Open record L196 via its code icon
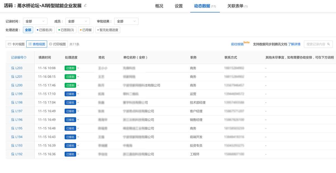 click(x=13, y=120)
